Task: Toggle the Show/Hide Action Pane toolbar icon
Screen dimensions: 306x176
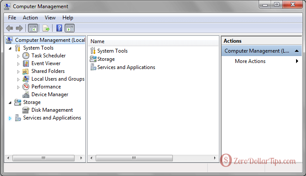Action: click(70, 28)
